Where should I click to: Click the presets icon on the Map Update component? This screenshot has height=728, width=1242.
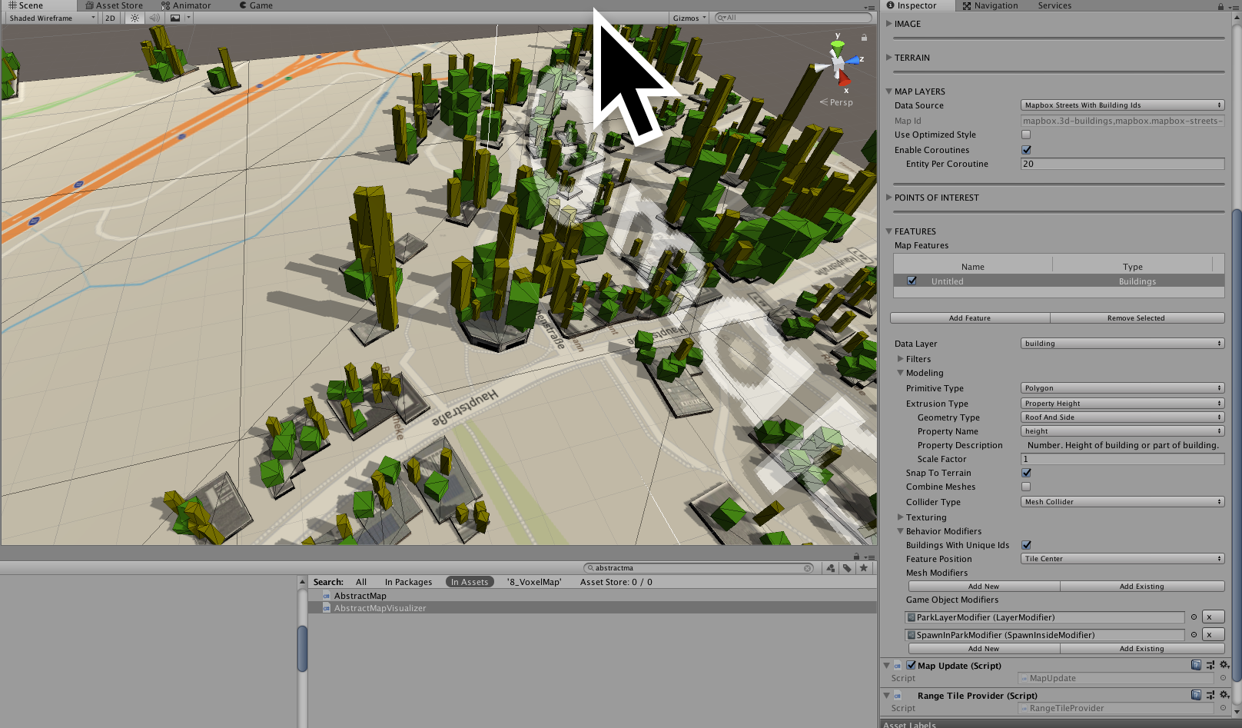click(x=1210, y=665)
